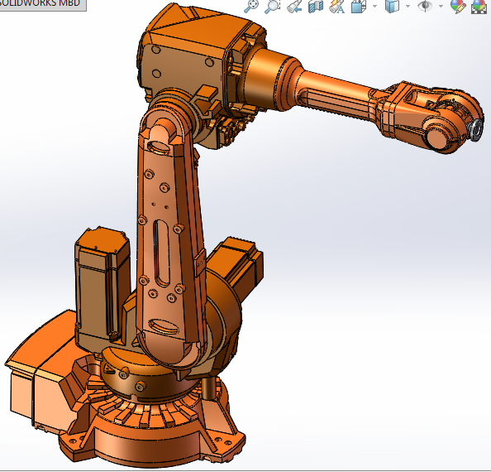
Task: Activate the Section View tool
Action: coord(316,7)
